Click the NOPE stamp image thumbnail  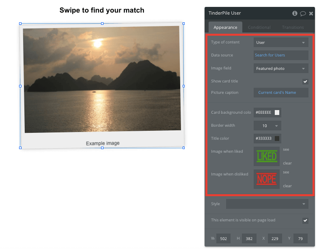pos(267,179)
